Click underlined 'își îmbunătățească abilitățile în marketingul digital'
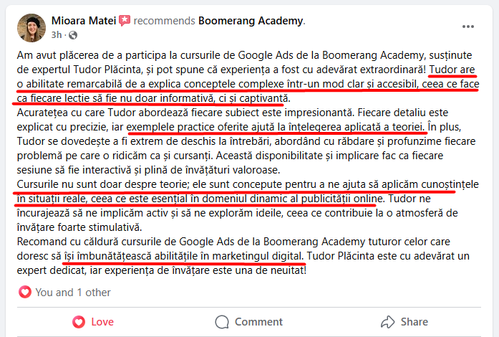Viewport: 499px width, 337px height. (183, 256)
